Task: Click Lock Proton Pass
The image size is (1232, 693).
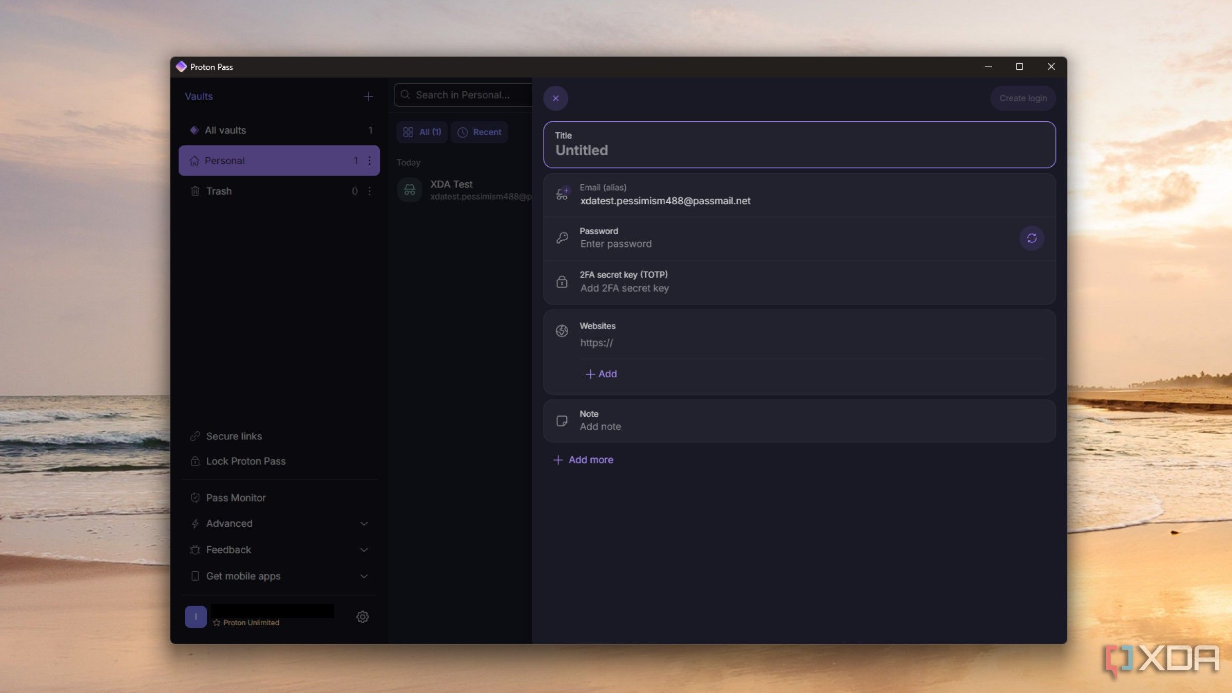Action: [x=279, y=461]
